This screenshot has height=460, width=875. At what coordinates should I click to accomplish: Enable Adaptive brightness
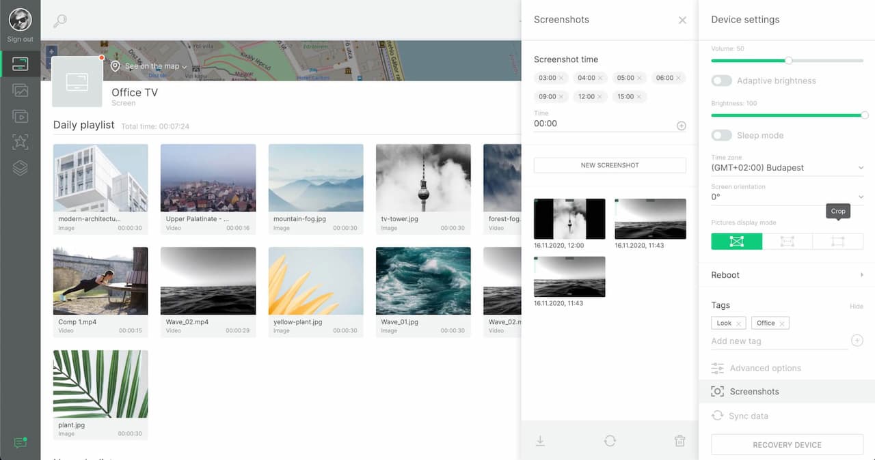[721, 81]
